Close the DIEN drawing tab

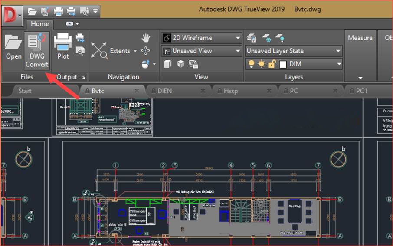pos(203,91)
